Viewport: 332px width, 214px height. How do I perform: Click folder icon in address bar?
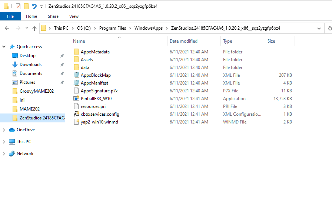[44, 28]
